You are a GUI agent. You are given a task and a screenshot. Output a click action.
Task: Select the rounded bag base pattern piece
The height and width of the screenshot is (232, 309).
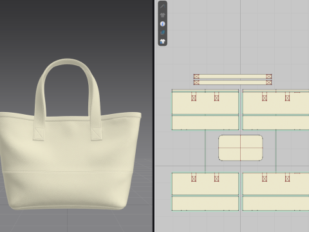pos(241,148)
